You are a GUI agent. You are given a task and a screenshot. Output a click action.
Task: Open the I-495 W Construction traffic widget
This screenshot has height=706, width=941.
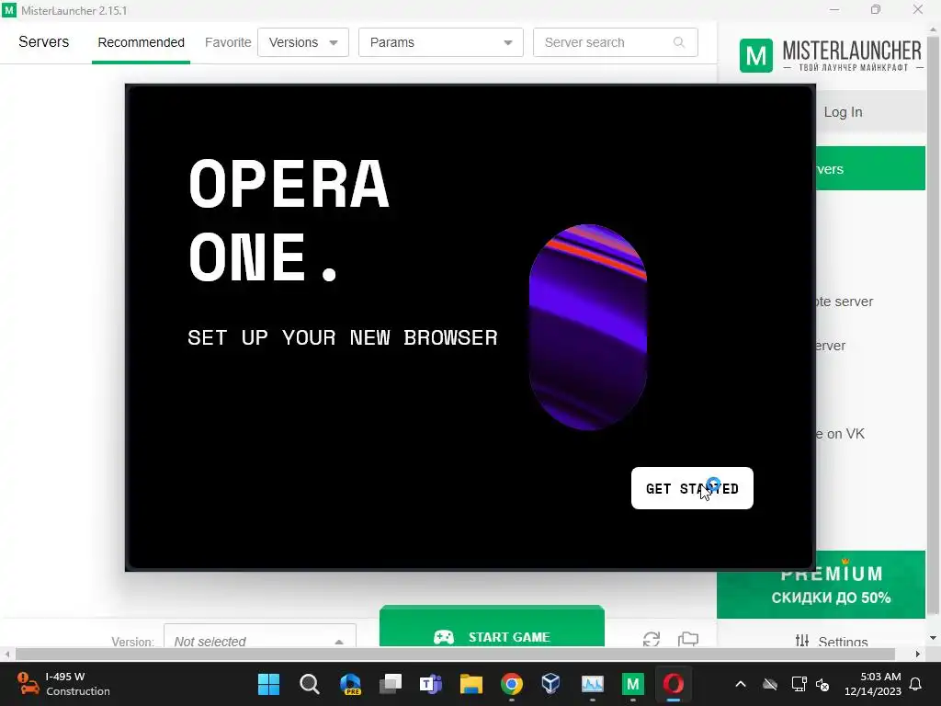(64, 684)
